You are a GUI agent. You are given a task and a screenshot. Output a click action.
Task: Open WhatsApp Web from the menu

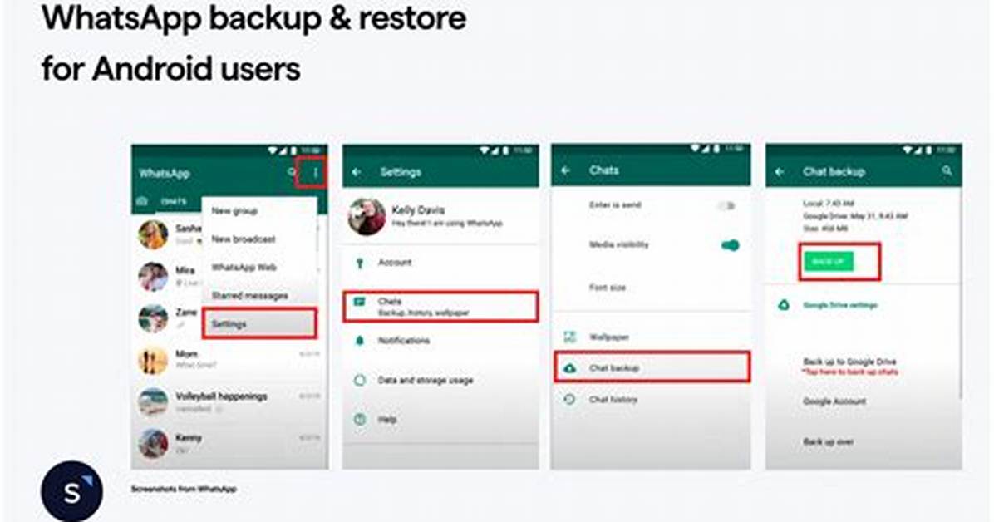244,267
